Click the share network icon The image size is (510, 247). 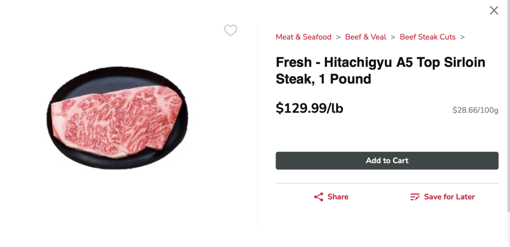[319, 197]
